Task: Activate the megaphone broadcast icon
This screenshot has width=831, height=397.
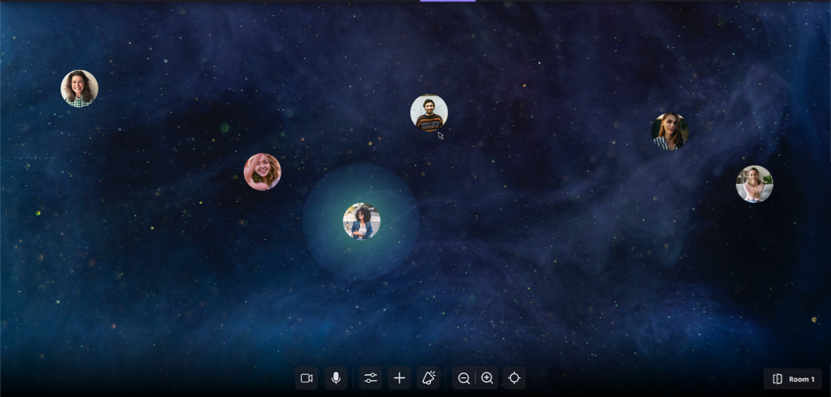Action: (428, 378)
